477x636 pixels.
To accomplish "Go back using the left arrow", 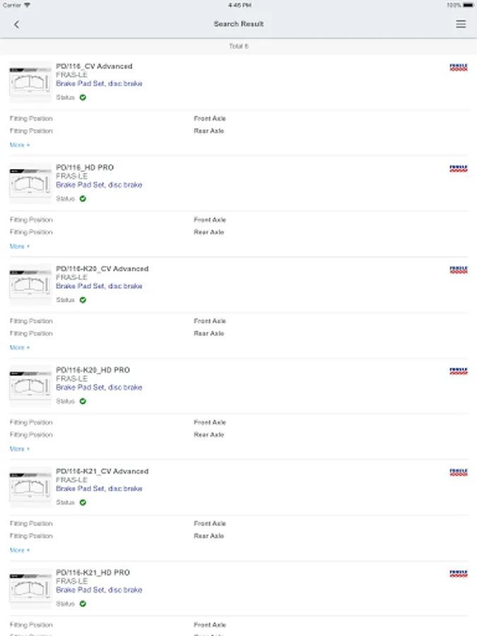I will [17, 24].
